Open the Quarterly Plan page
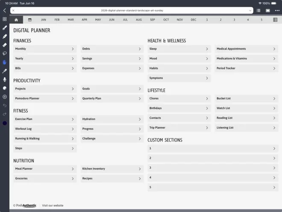282x212 pixels. click(112, 99)
